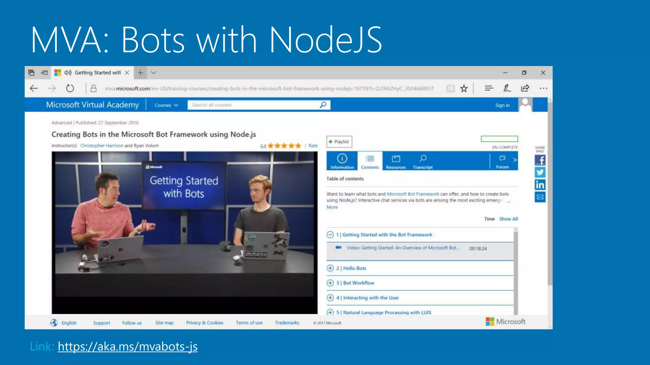Switch to the Information tab
This screenshot has width=650, height=365.
coord(342,161)
